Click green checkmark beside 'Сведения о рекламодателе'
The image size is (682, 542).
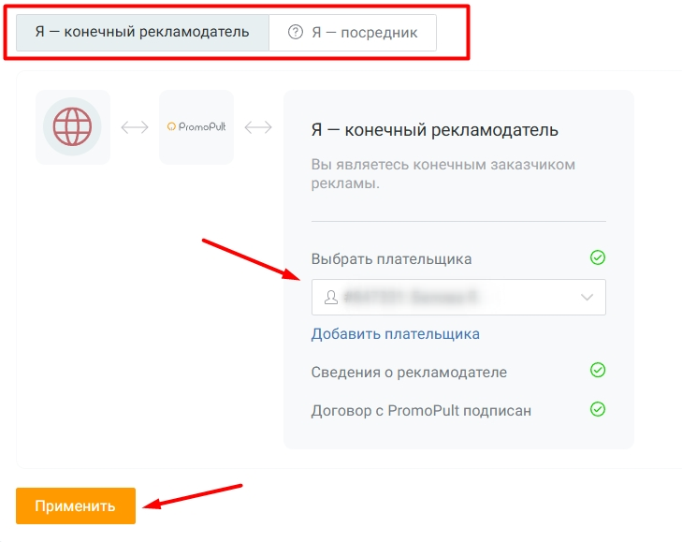coord(598,371)
